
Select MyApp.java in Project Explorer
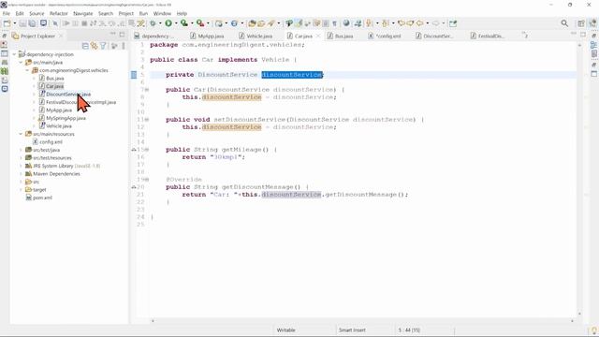coord(58,110)
